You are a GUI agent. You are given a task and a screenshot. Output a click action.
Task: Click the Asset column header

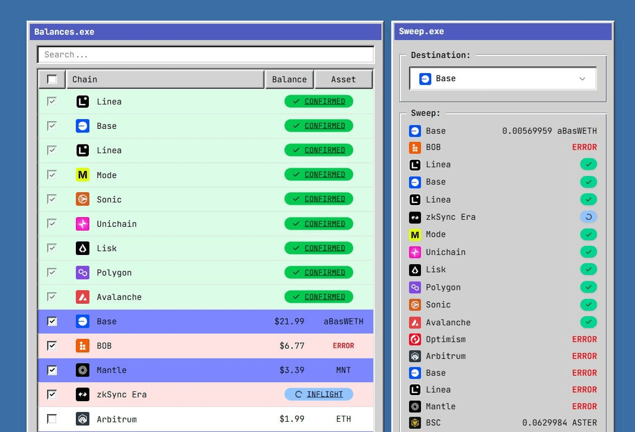(344, 80)
